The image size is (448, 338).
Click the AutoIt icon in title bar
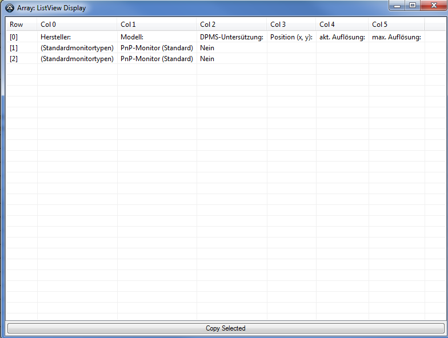[9, 8]
